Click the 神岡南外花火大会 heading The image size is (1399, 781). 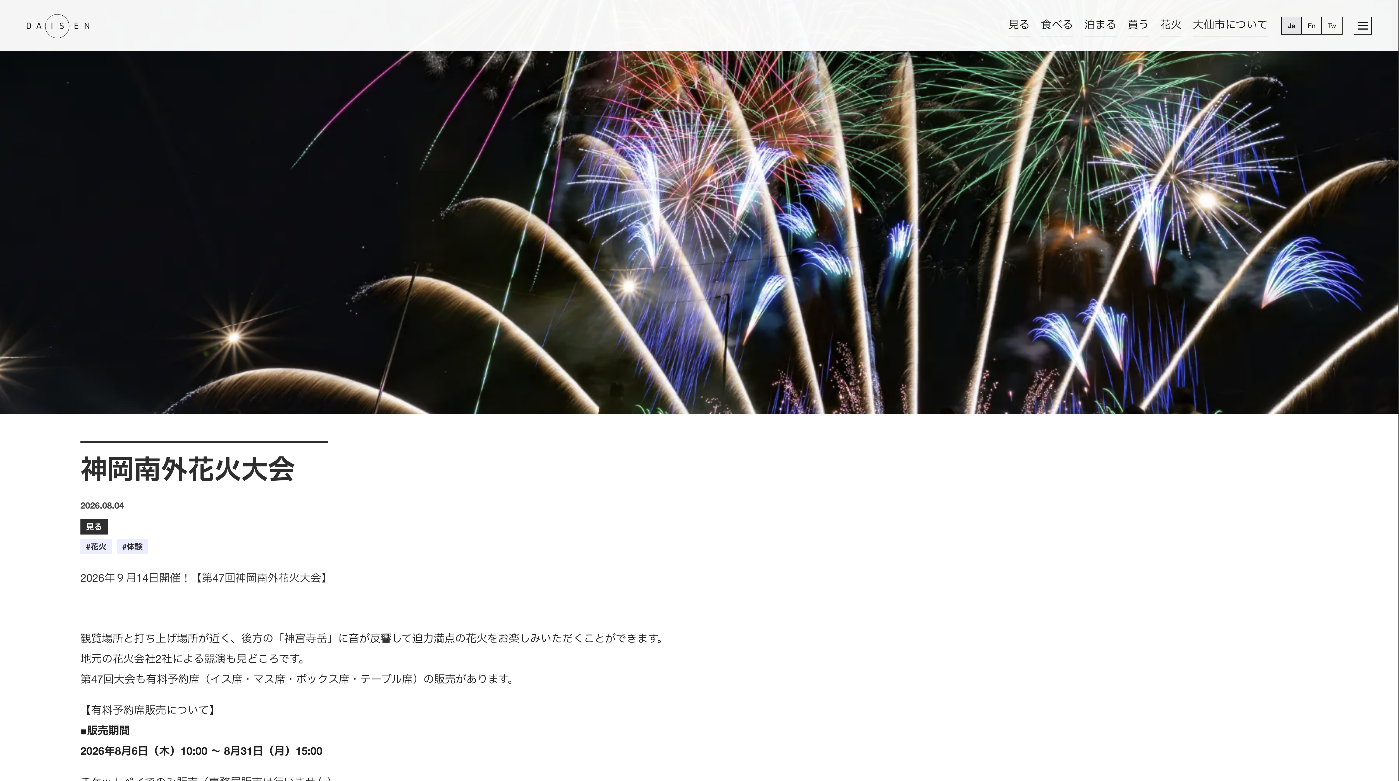[187, 469]
